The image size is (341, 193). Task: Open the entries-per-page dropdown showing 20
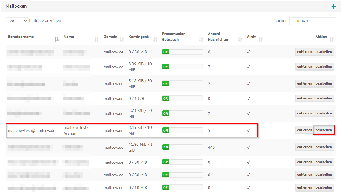(16, 21)
